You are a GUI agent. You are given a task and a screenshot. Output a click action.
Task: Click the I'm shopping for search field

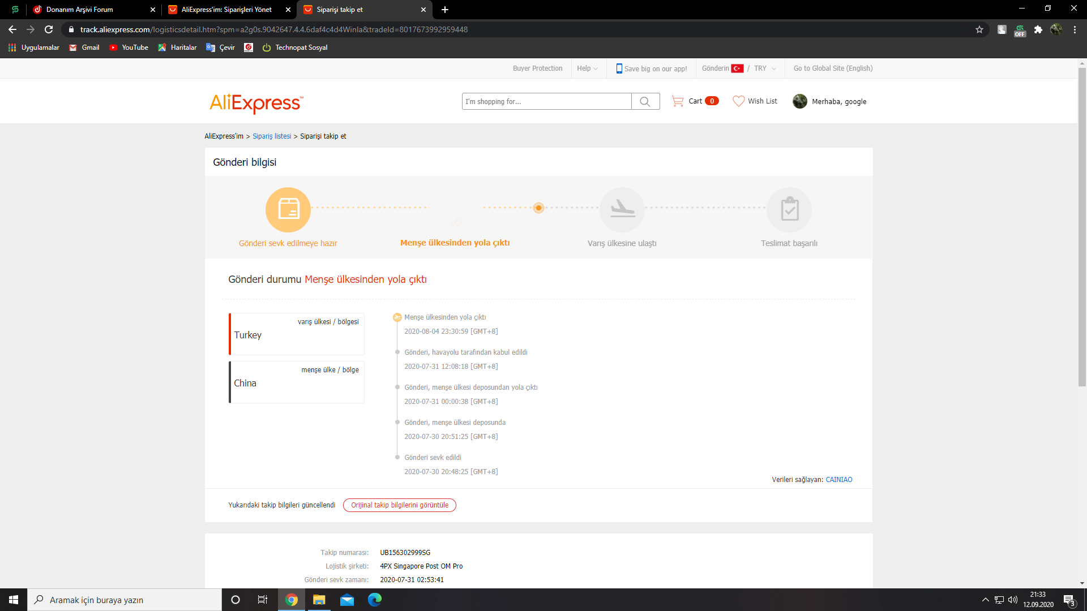[x=546, y=101]
